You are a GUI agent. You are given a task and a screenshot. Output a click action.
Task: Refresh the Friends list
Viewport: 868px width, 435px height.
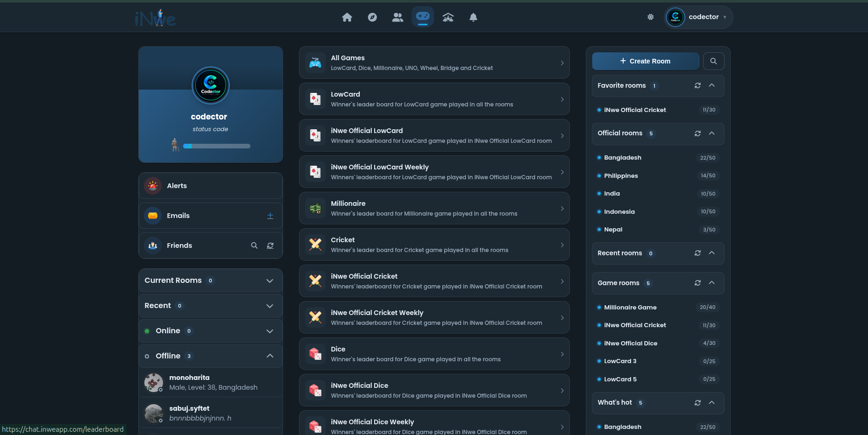pos(270,246)
